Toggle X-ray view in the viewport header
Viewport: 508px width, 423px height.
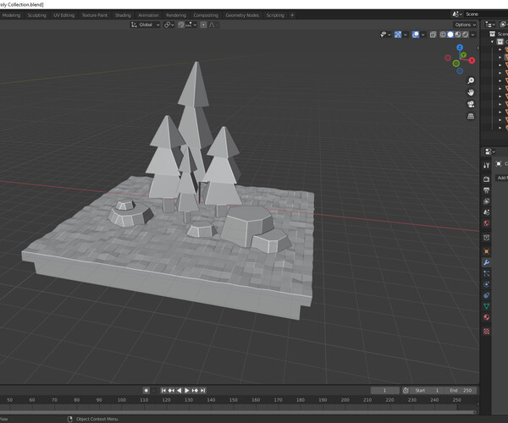[x=431, y=35]
